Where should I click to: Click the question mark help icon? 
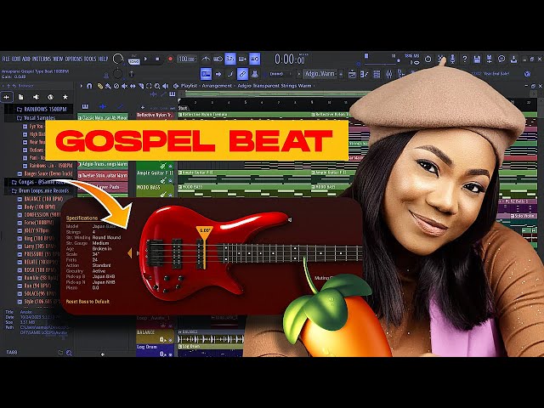point(465,59)
